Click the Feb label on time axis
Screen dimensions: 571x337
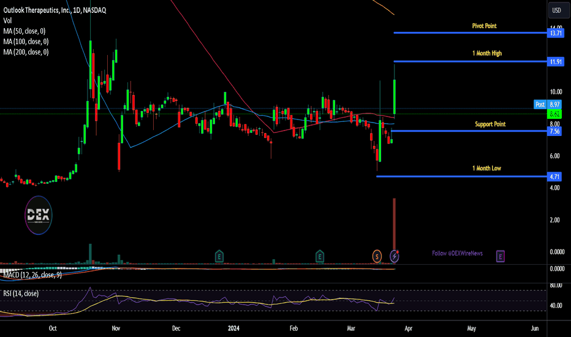pyautogui.click(x=293, y=328)
